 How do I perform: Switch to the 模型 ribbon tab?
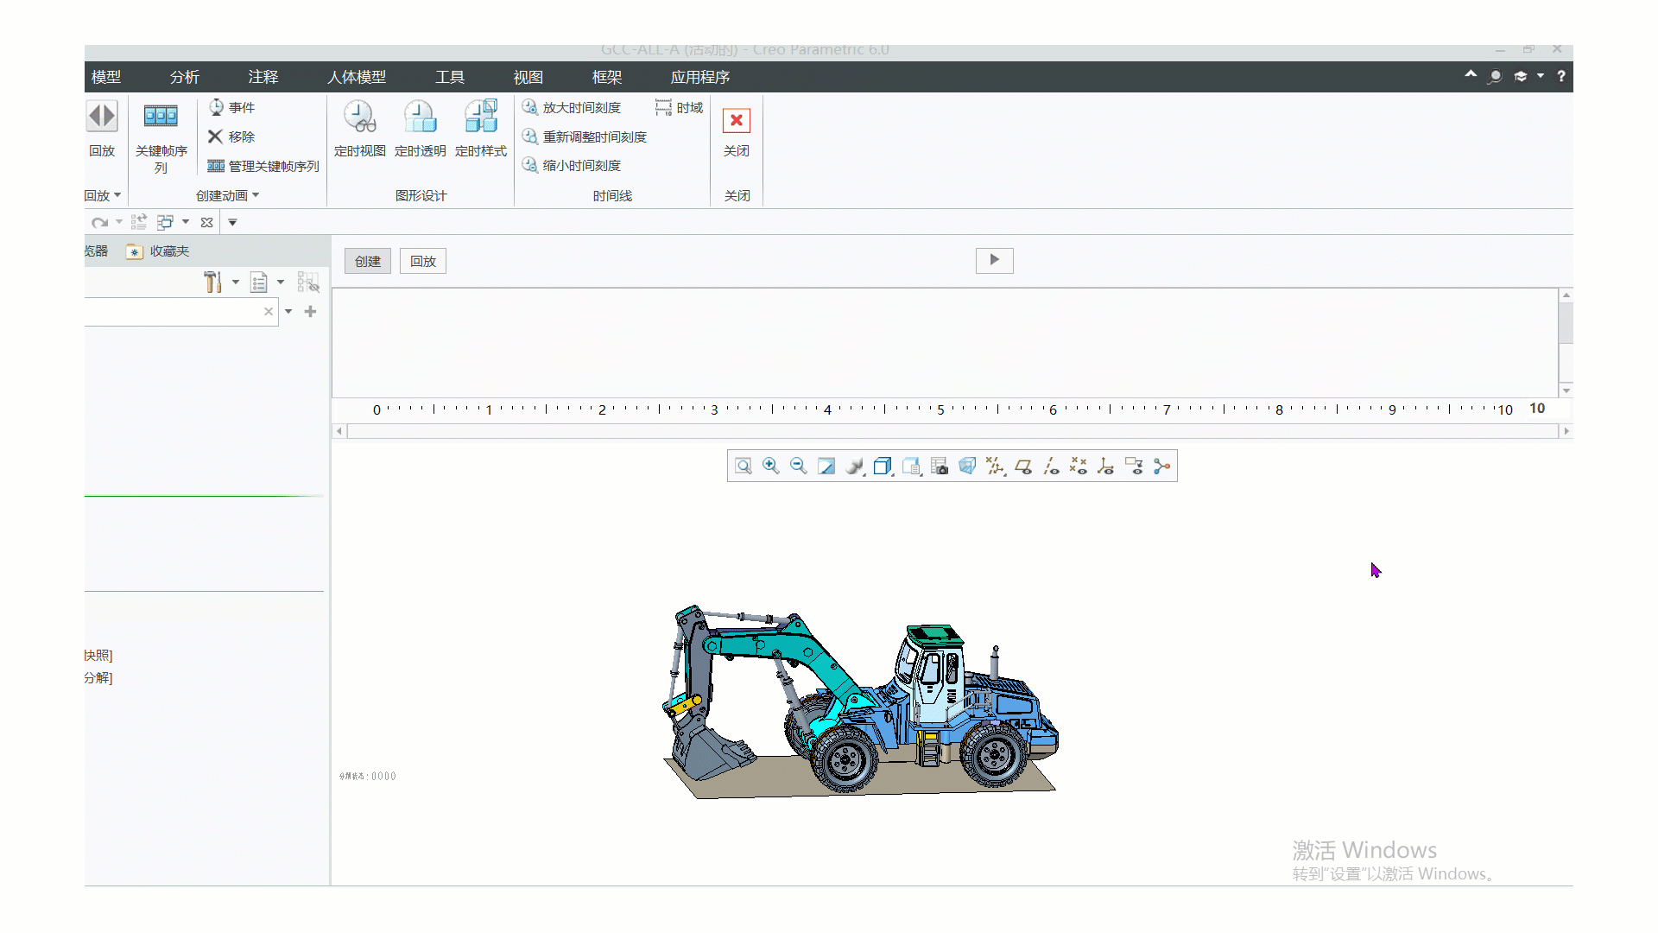coord(106,77)
